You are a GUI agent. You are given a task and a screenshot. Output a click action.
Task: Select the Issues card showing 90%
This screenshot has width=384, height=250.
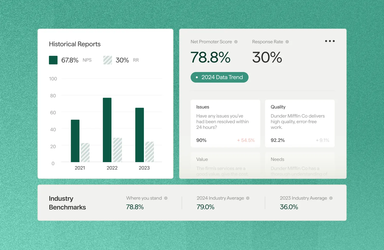[225, 123]
